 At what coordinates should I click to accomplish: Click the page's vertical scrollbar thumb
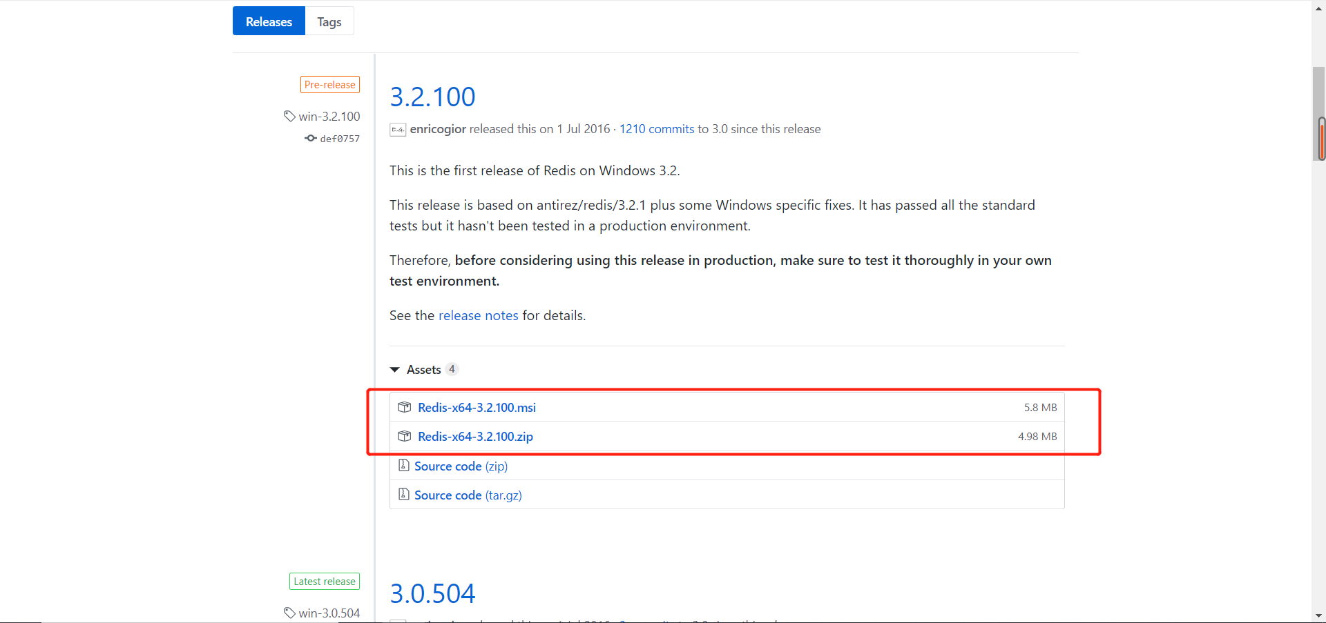(x=1319, y=115)
